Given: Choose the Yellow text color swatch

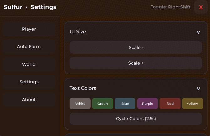Looking at the screenshot, I should (x=192, y=104).
